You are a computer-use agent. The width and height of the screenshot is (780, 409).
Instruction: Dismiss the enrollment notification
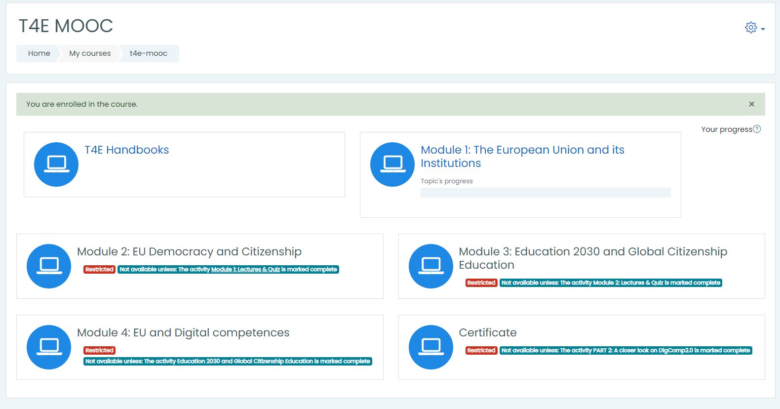751,104
